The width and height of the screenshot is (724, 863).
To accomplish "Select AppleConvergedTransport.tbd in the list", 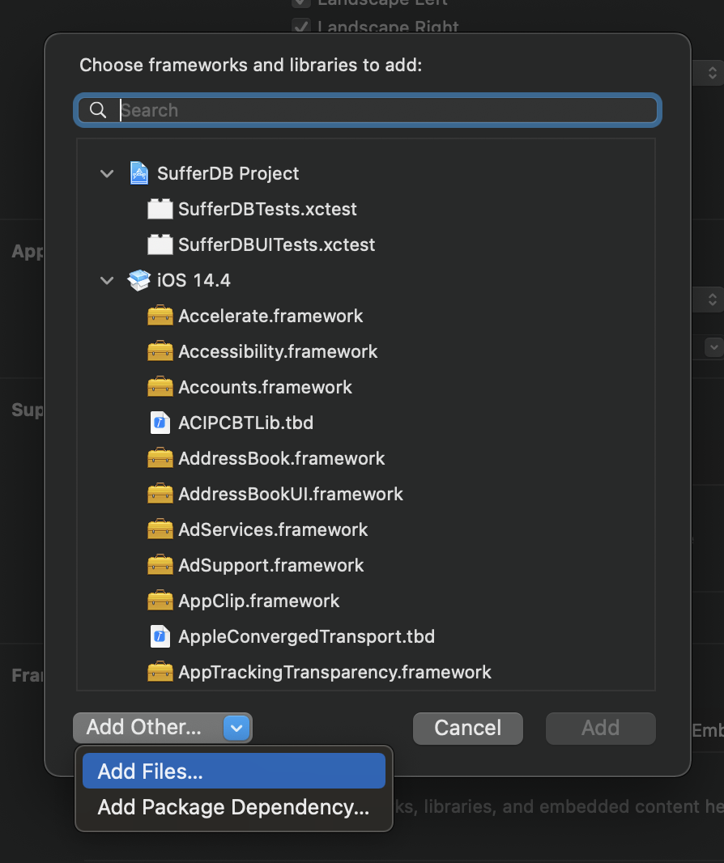I will [366, 636].
